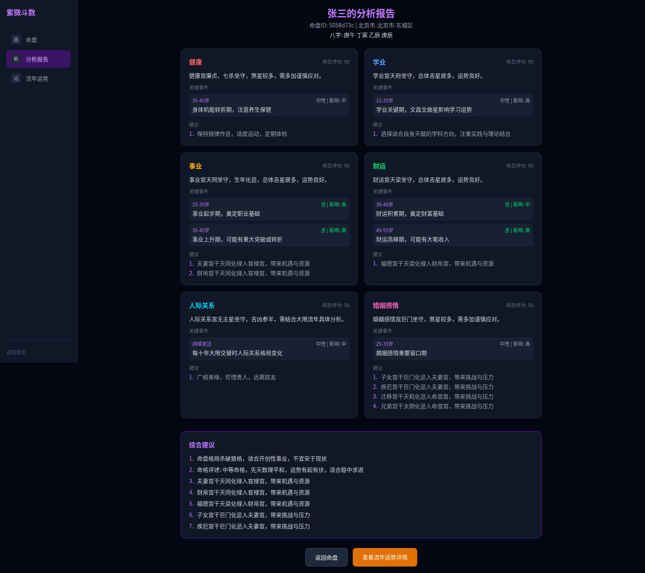Image resolution: width=645 pixels, height=573 pixels.
Task: Select 分析报告 in the sidebar
Action: [x=38, y=59]
